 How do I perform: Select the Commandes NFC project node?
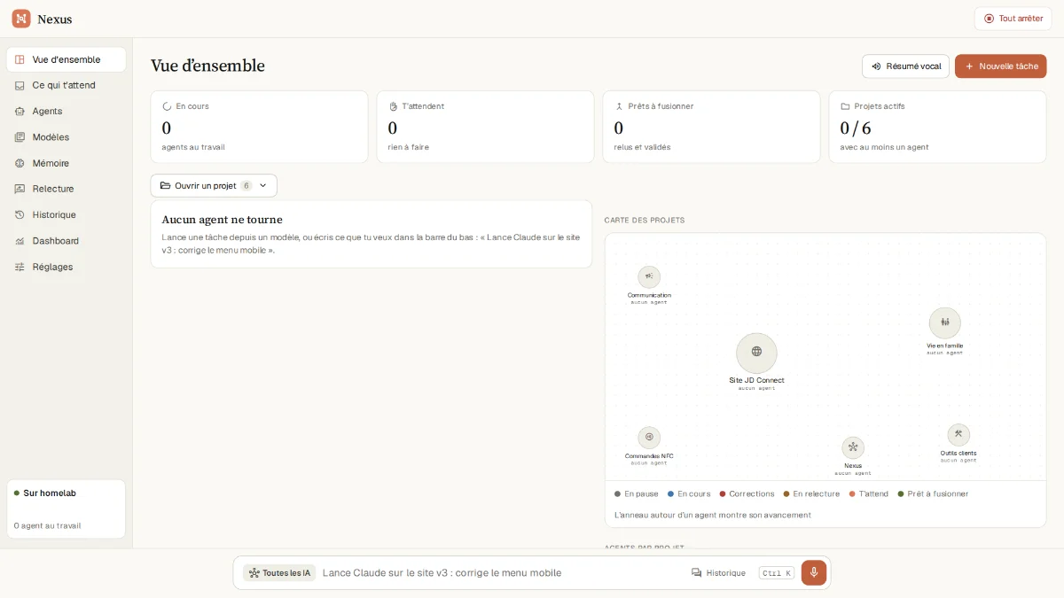click(x=649, y=437)
